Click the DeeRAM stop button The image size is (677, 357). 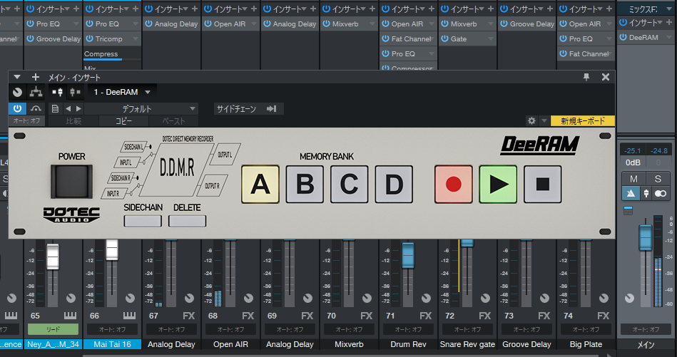pos(543,184)
